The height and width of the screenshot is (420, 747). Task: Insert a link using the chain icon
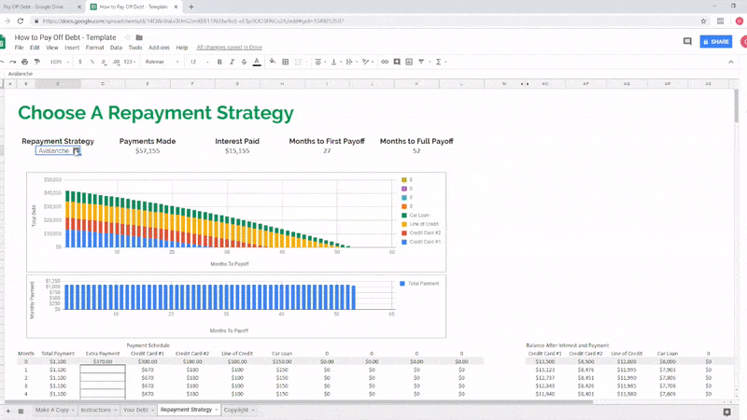385,62
